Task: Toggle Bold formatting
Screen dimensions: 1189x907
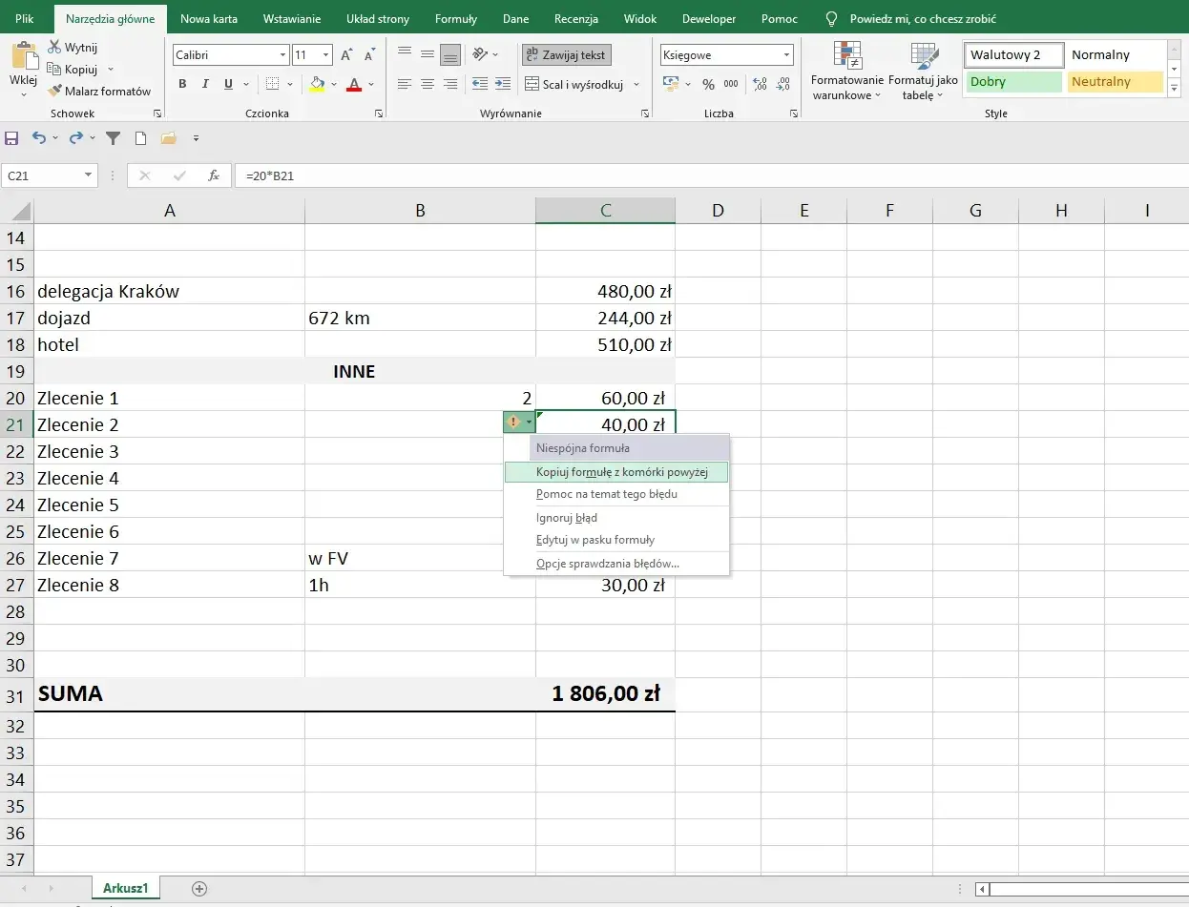Action: 183,84
